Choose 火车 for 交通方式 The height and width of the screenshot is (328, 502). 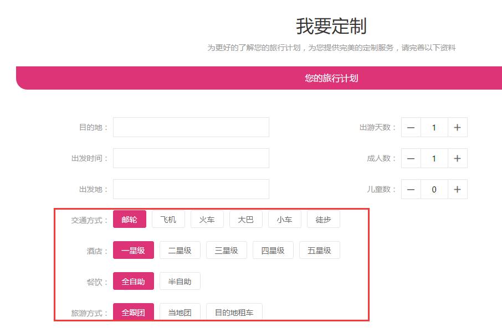pyautogui.click(x=207, y=220)
